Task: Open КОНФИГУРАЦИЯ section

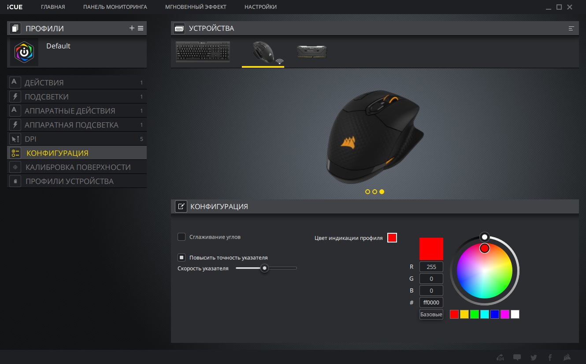Action: tap(77, 153)
